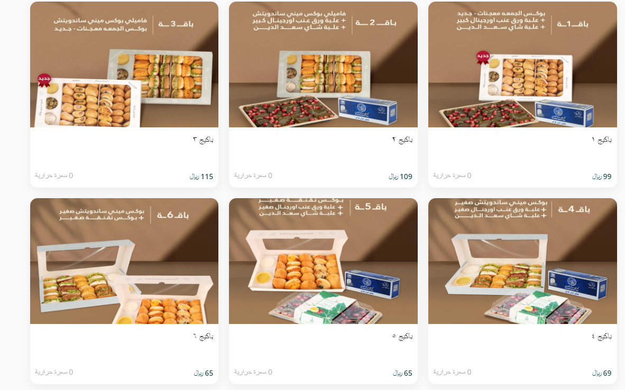The image size is (625, 390).
Task: Select the 115 ريال price label
Action: [201, 177]
